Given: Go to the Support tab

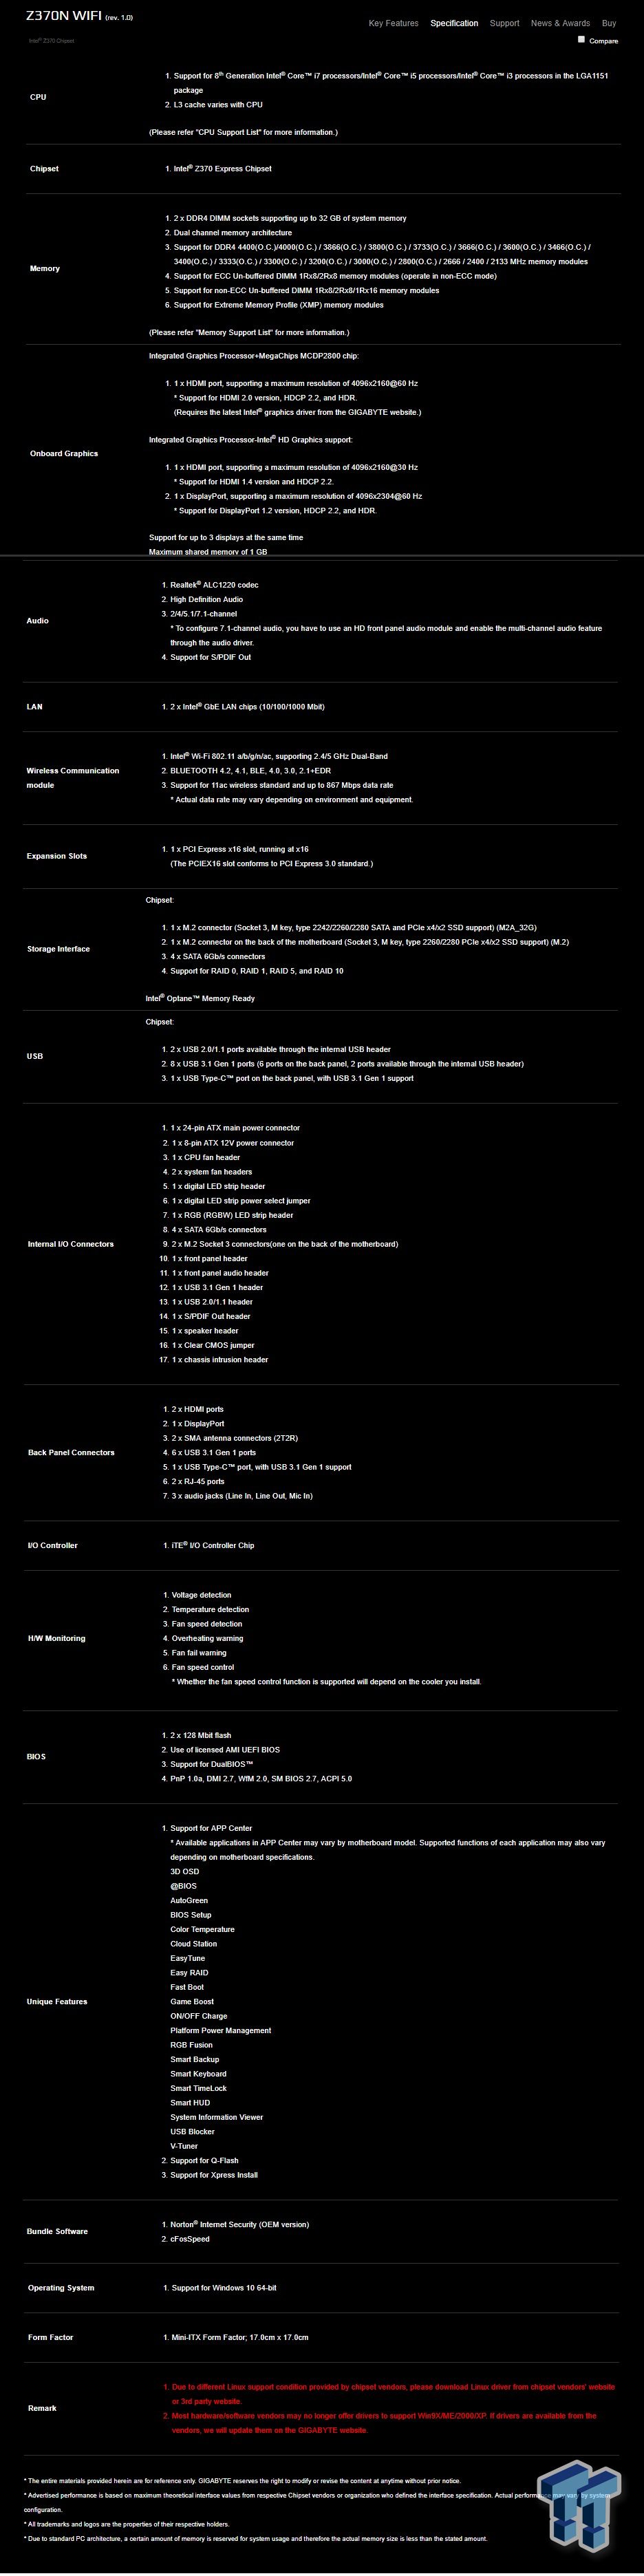Looking at the screenshot, I should tap(504, 23).
